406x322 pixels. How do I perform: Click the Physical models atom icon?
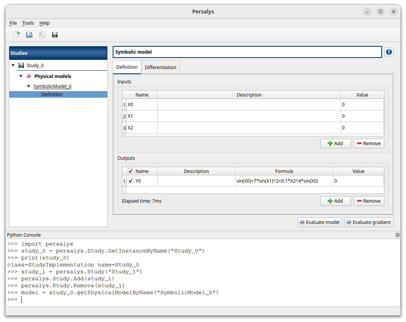pos(29,76)
